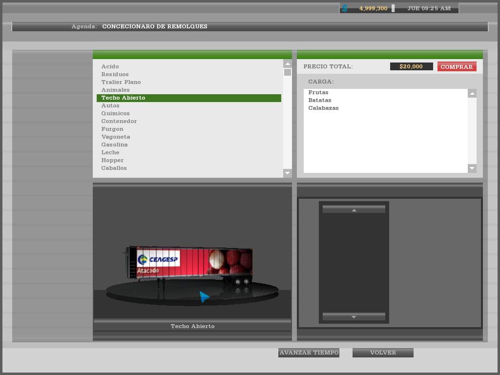Click the CEAGESP trailer preview
Image resolution: width=500 pixels, height=375 pixels.
click(x=189, y=264)
